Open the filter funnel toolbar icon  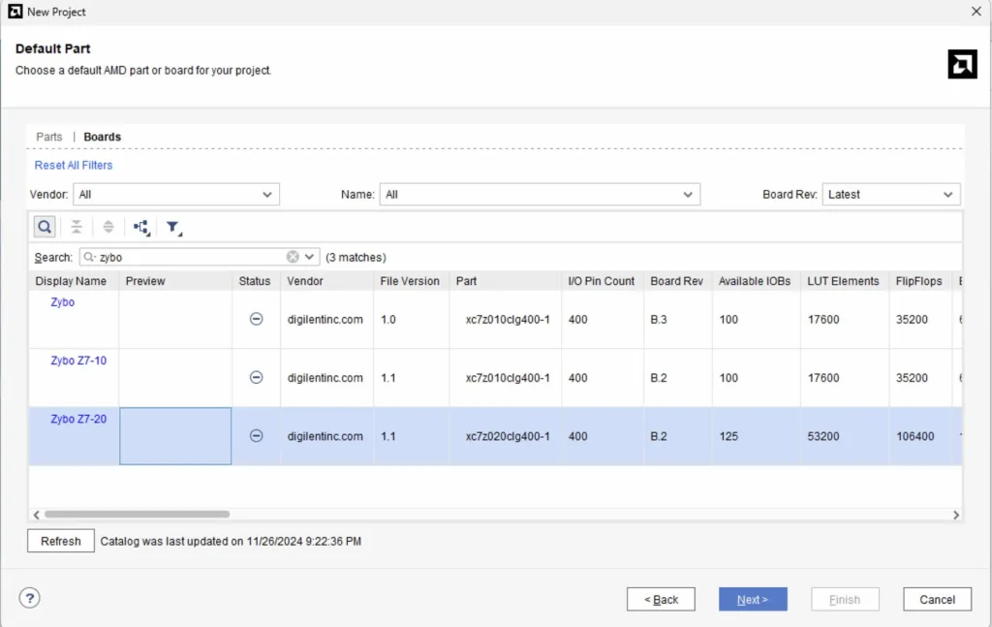pyautogui.click(x=173, y=227)
